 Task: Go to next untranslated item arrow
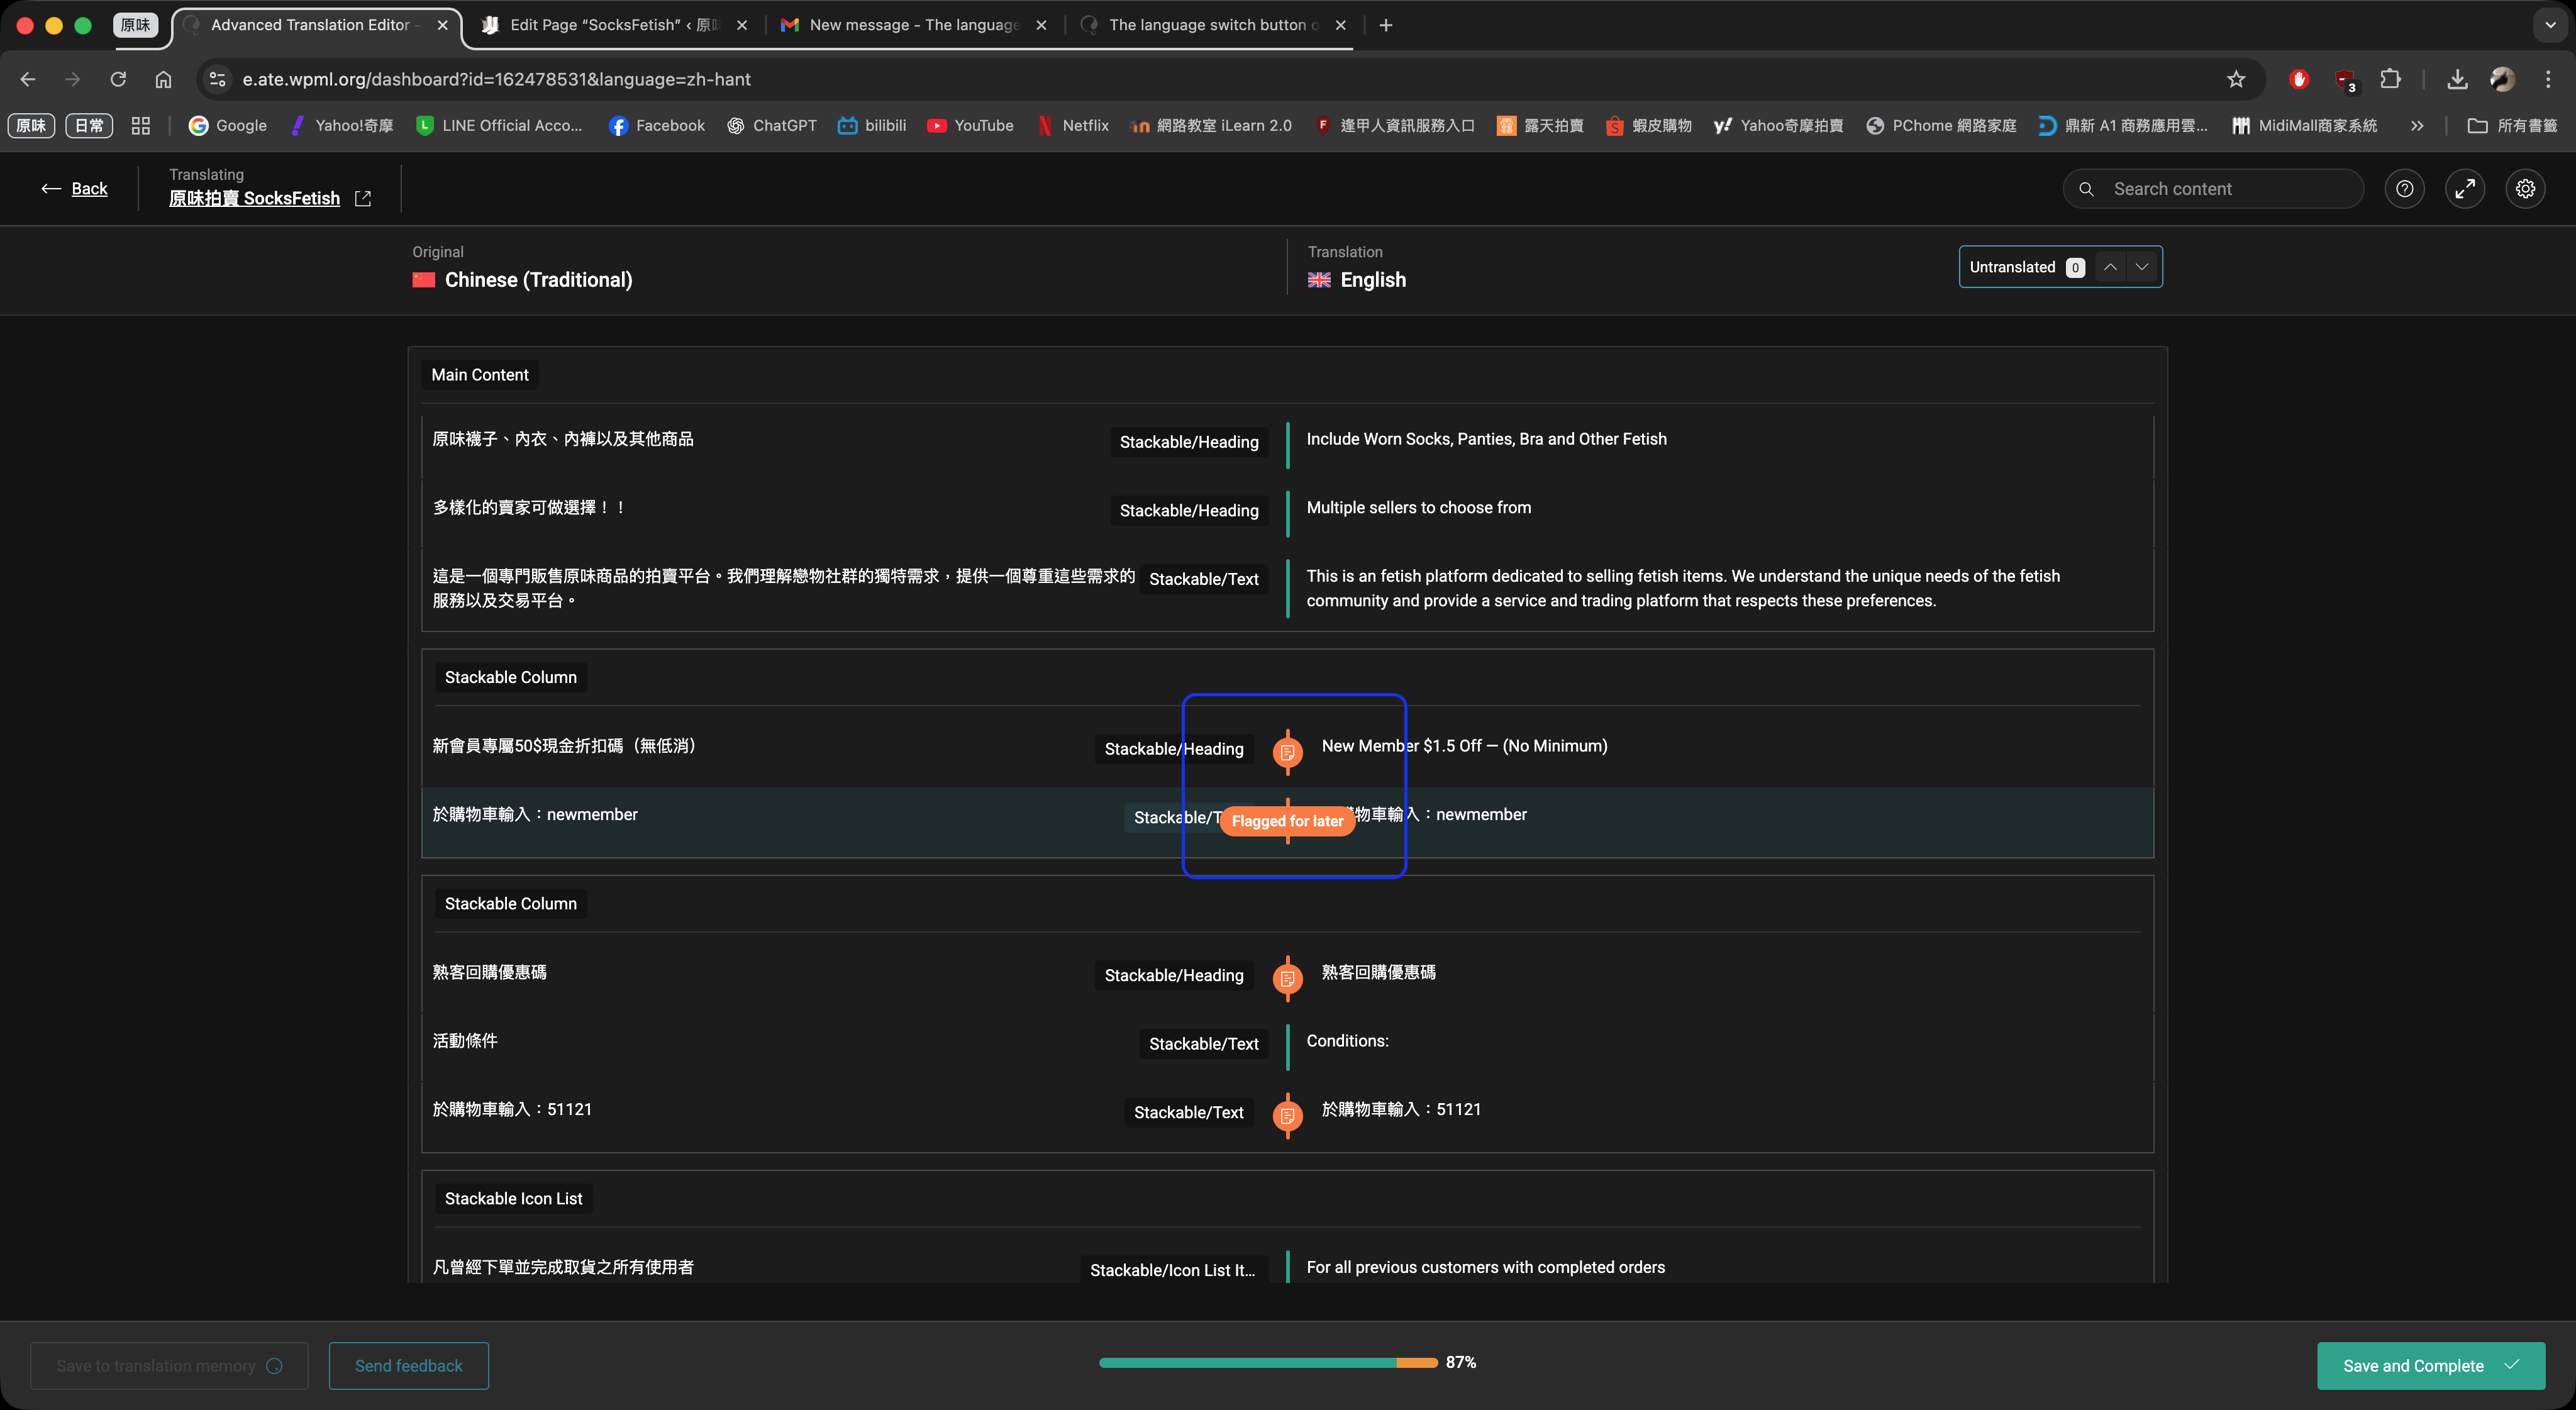(2142, 267)
